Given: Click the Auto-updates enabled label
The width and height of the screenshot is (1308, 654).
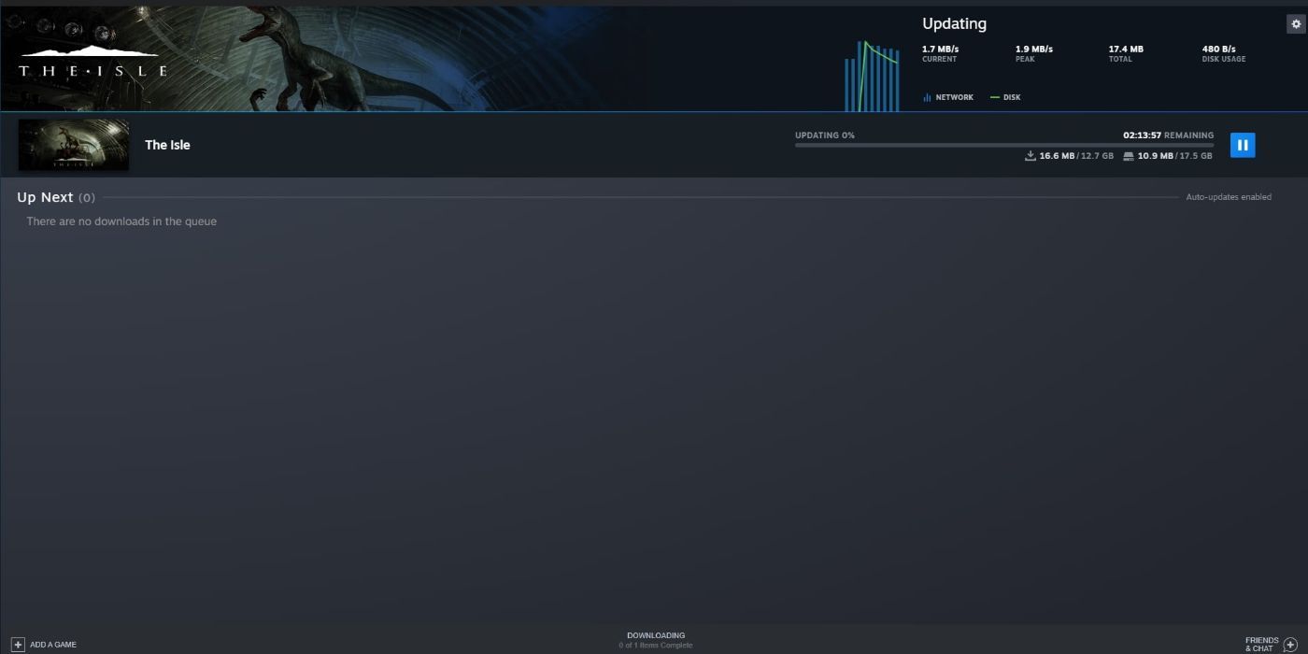Looking at the screenshot, I should pyautogui.click(x=1228, y=197).
